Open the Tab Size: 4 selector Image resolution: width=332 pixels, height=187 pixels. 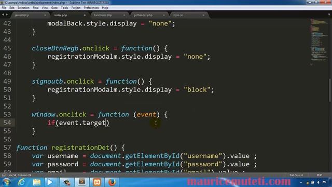point(296,175)
